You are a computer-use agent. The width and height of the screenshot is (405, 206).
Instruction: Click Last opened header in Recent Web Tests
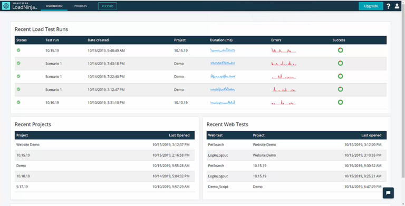click(x=371, y=135)
